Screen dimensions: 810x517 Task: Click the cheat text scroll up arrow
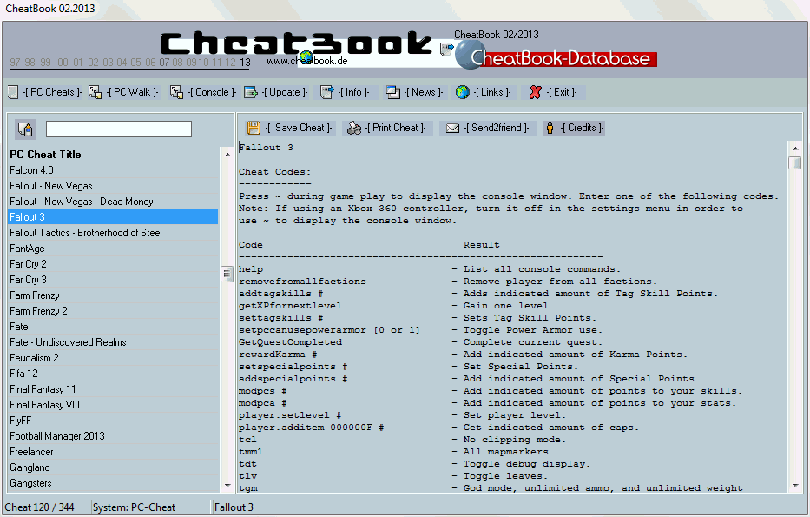[x=795, y=149]
